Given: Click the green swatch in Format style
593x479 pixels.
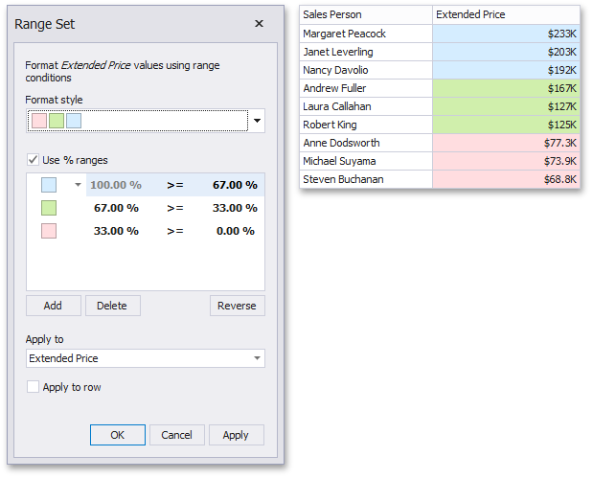Looking at the screenshot, I should (57, 122).
